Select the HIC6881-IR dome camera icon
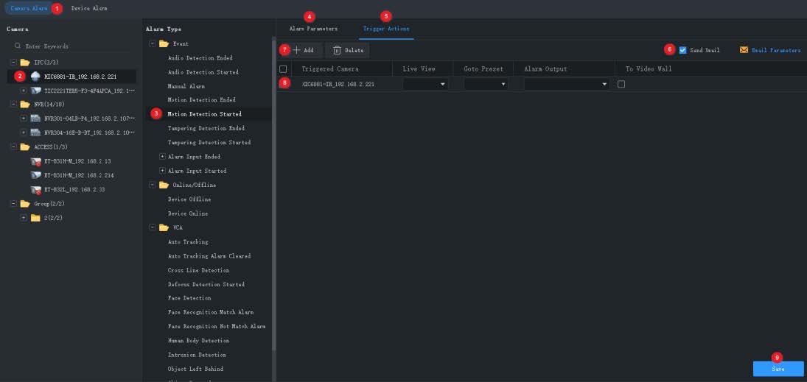Image resolution: width=807 pixels, height=382 pixels. [35, 77]
